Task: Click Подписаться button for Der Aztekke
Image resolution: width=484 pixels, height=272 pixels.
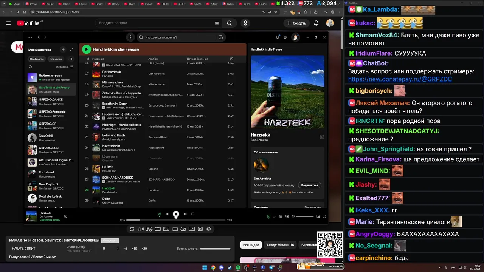Action: click(310, 185)
